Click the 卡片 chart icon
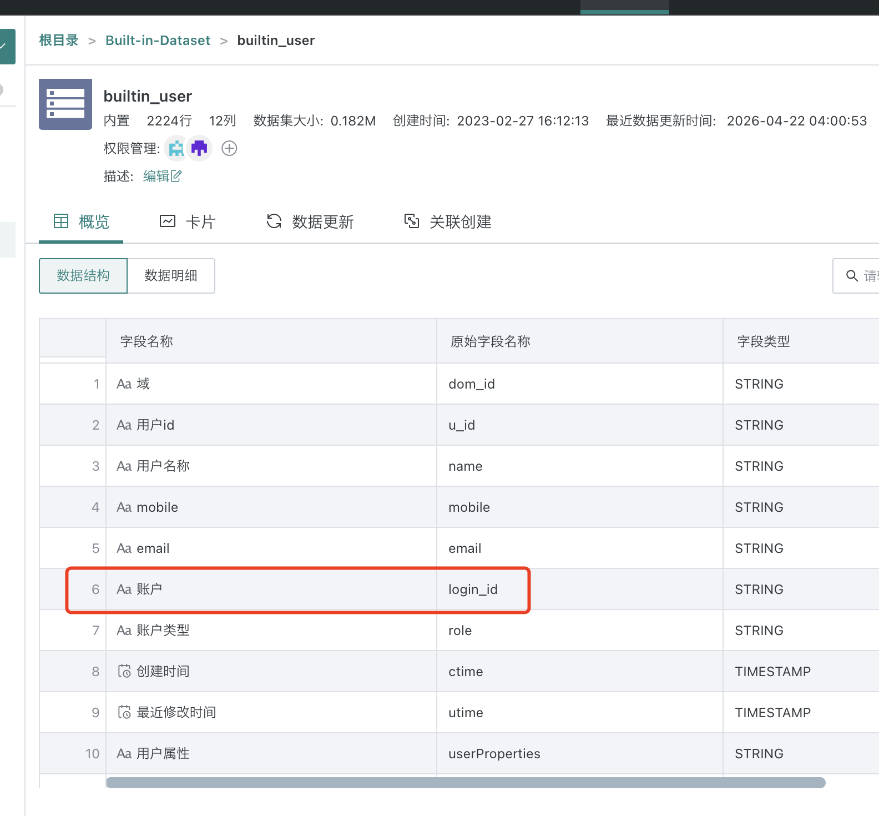 pos(168,221)
